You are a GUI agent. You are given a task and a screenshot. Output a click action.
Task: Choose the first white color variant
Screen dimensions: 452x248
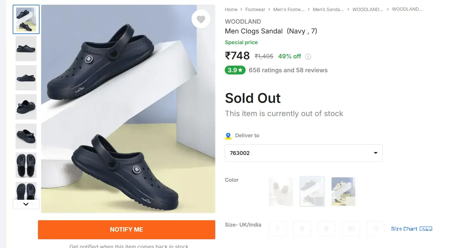tap(281, 192)
